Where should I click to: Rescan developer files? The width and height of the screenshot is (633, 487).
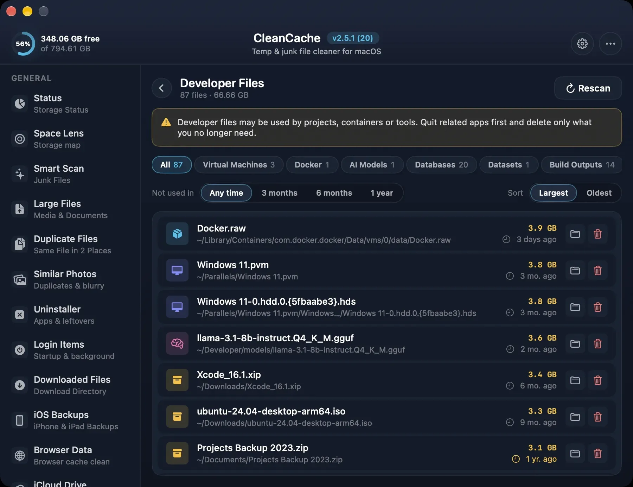tap(588, 88)
